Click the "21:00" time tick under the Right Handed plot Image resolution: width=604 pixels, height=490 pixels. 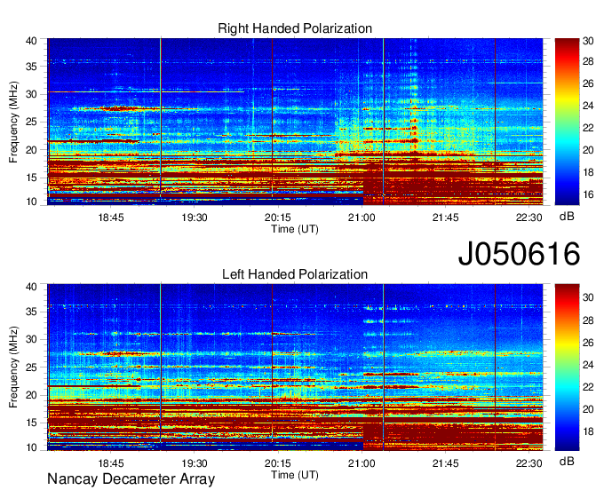(x=362, y=217)
